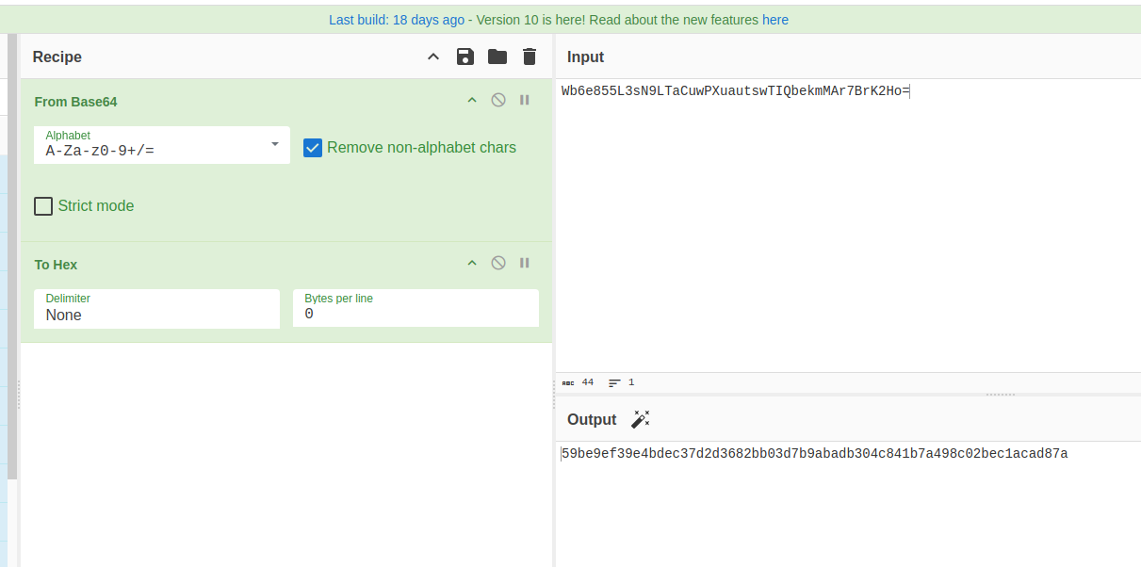Enable Strict mode checkbox
The height and width of the screenshot is (567, 1141).
click(x=43, y=206)
